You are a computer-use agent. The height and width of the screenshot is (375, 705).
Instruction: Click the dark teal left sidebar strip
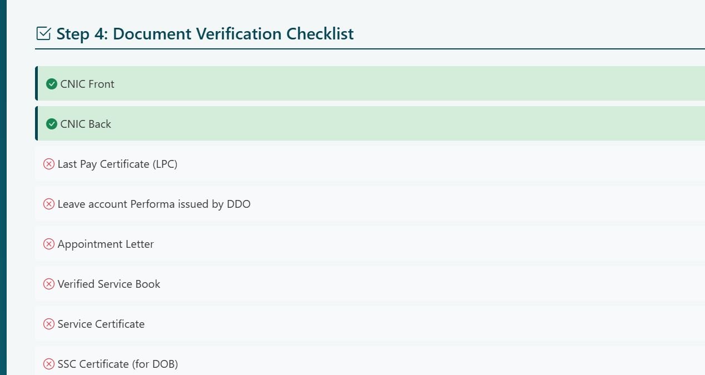point(3,187)
